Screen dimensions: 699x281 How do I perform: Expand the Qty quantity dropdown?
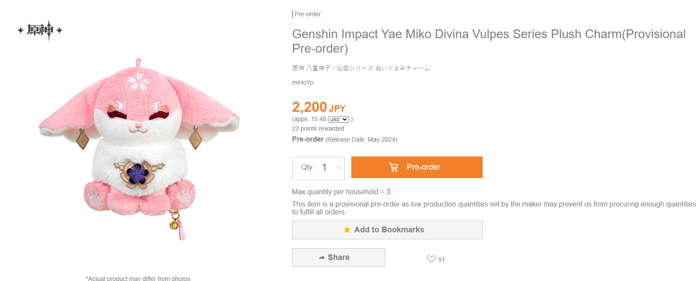coord(338,167)
